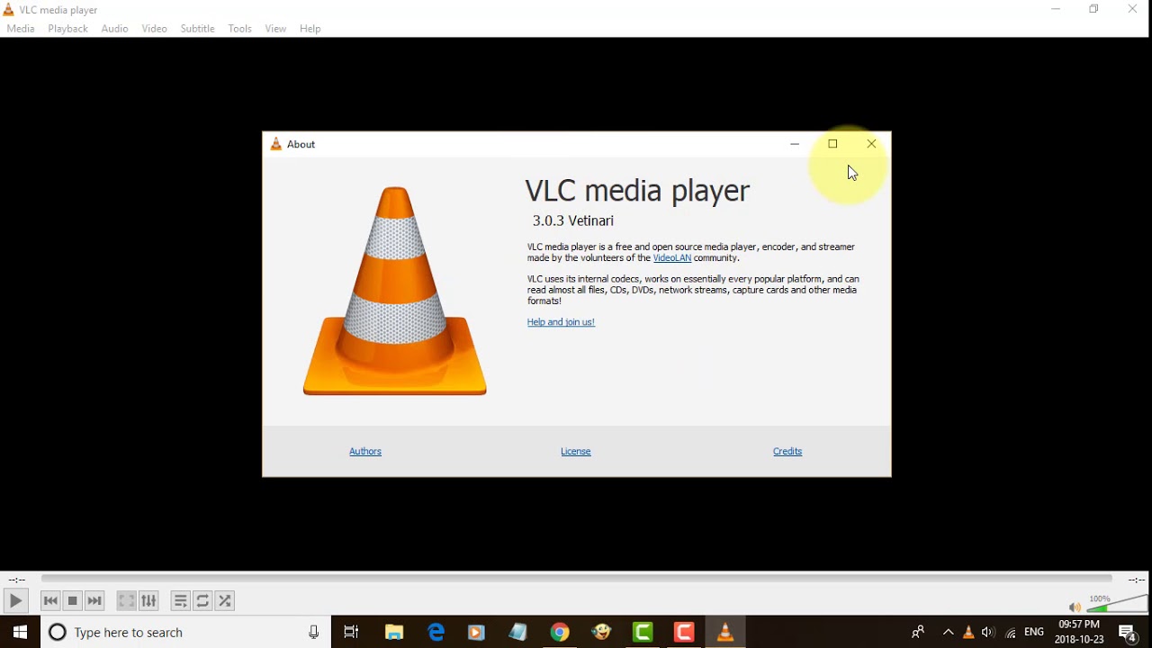
Task: Click the Stop playback button
Action: [73, 601]
